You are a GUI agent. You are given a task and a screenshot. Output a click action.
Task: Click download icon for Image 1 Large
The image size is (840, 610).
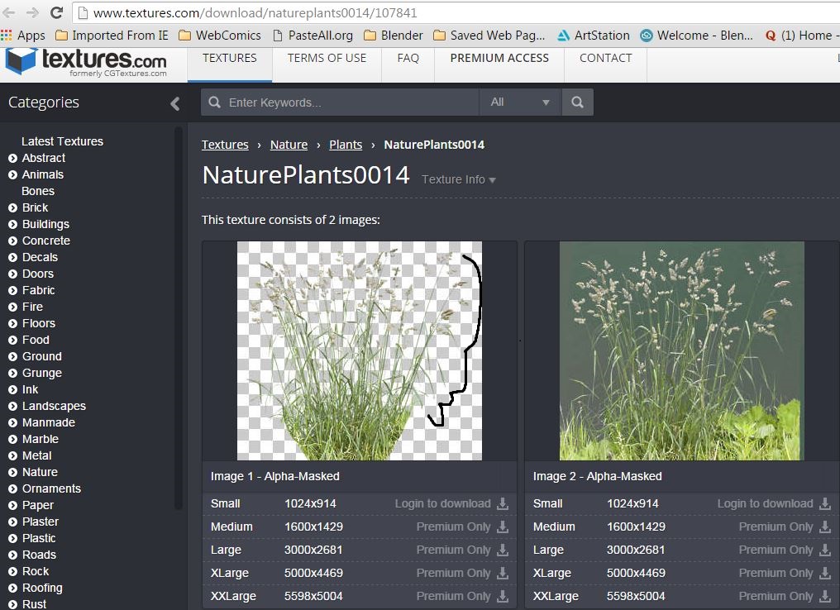pos(503,550)
